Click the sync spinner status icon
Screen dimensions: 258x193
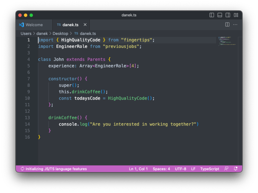point(22,169)
